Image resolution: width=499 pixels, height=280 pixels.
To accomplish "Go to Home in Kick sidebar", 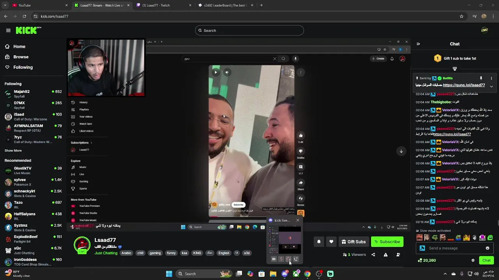I will click(x=19, y=46).
